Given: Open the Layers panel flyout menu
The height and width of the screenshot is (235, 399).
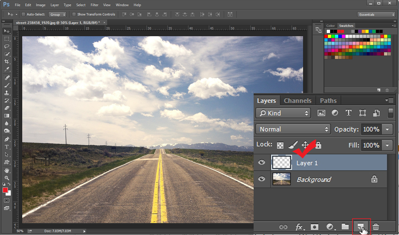Looking at the screenshot, I should (389, 100).
